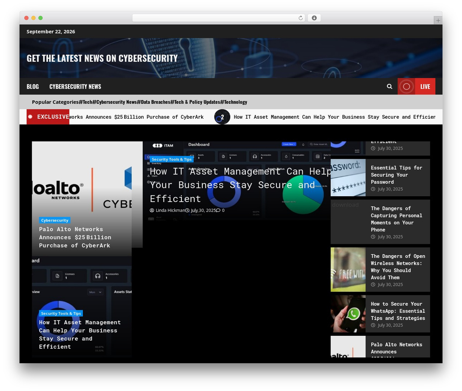462x391 pixels.
Task: Click the comment bubble icon showing 0
Action: [x=218, y=210]
